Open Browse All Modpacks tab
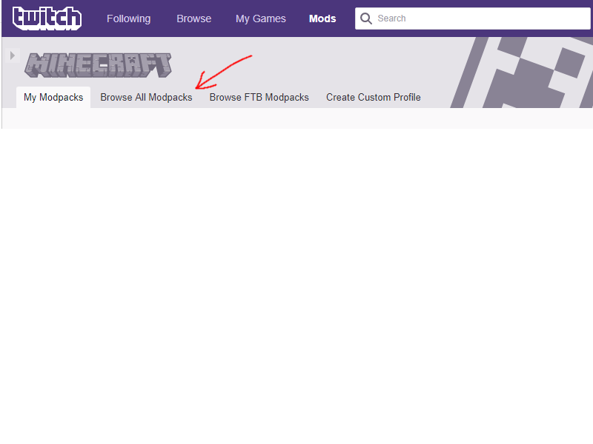This screenshot has height=444, width=593. tap(146, 98)
